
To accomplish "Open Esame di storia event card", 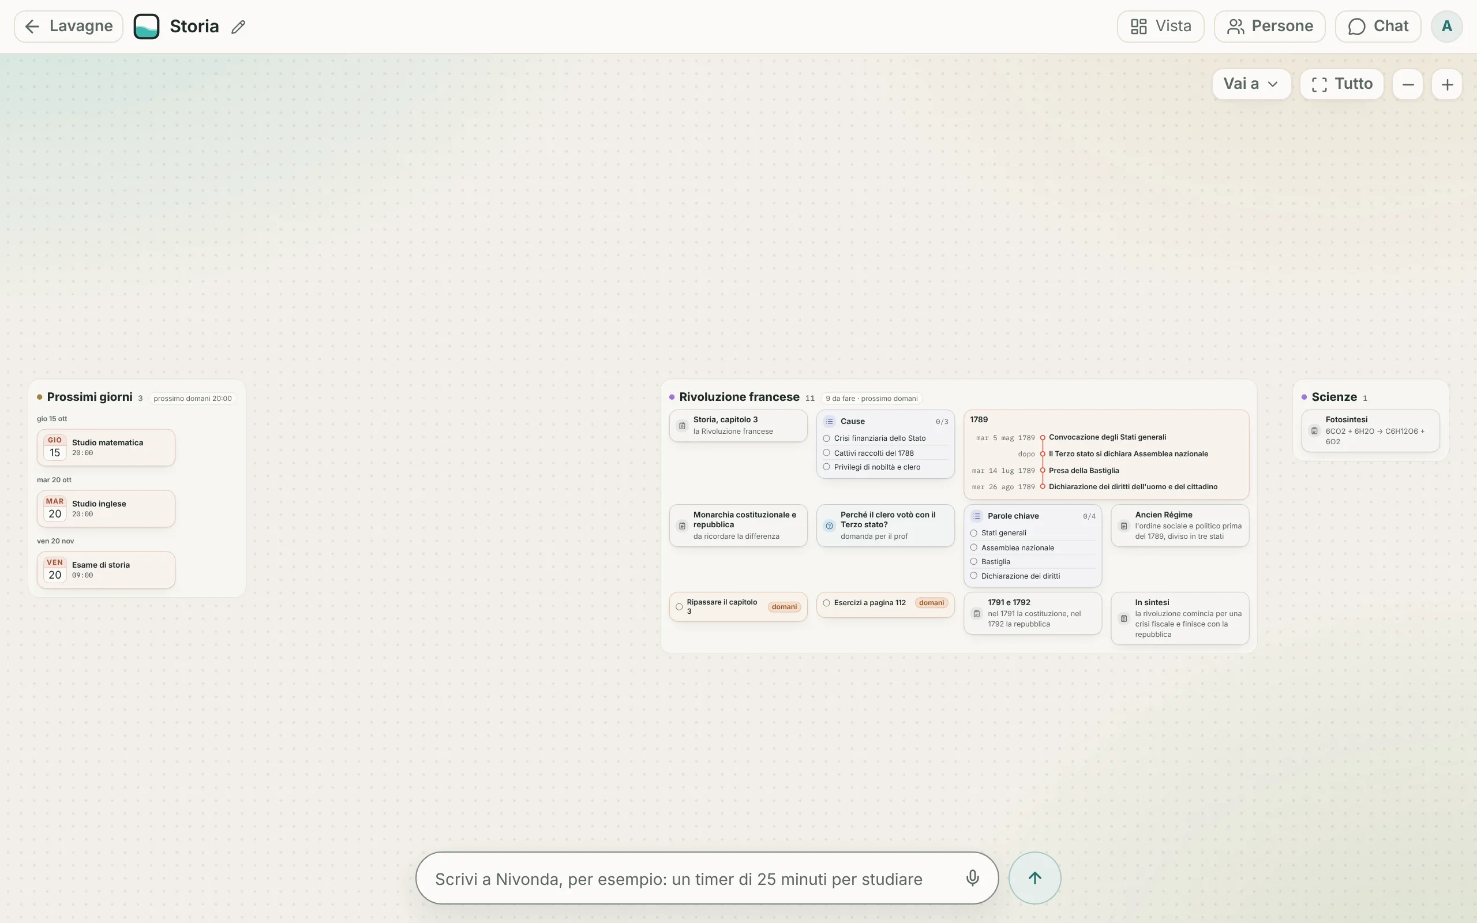I will [106, 569].
